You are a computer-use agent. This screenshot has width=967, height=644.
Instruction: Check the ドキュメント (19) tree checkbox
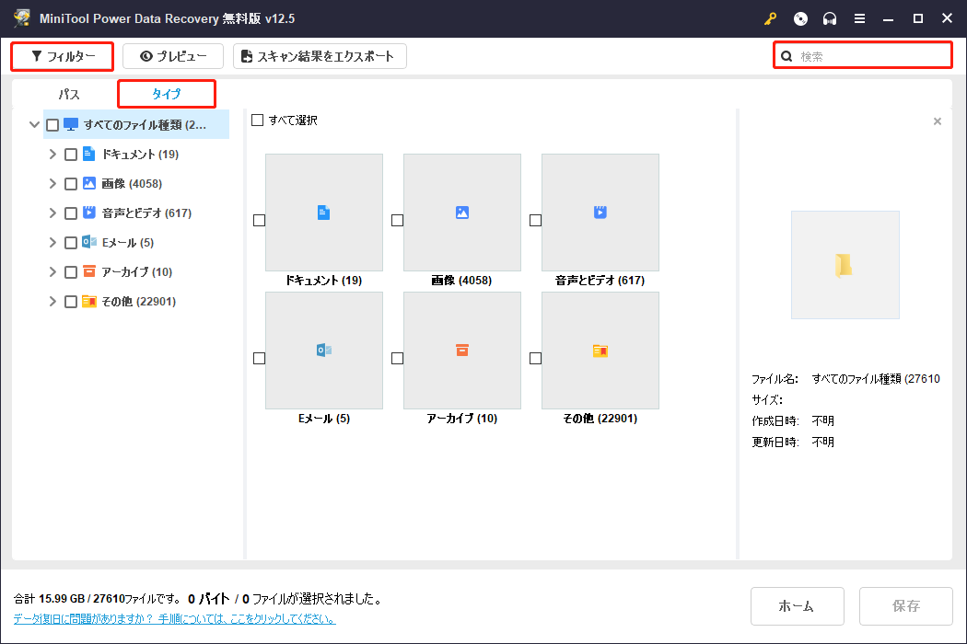[x=71, y=155]
